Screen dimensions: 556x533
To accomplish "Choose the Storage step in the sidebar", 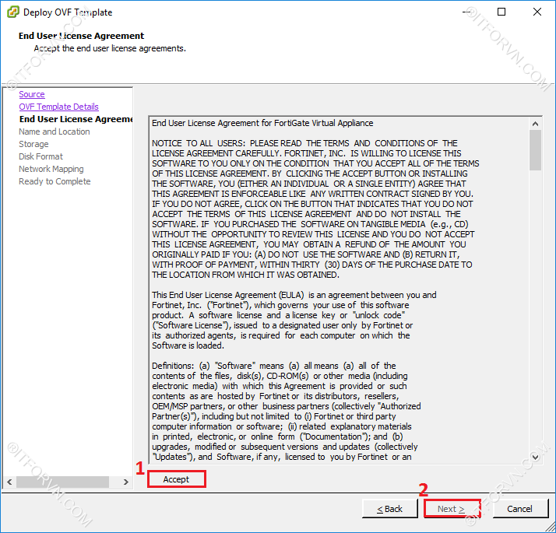I will (33, 144).
